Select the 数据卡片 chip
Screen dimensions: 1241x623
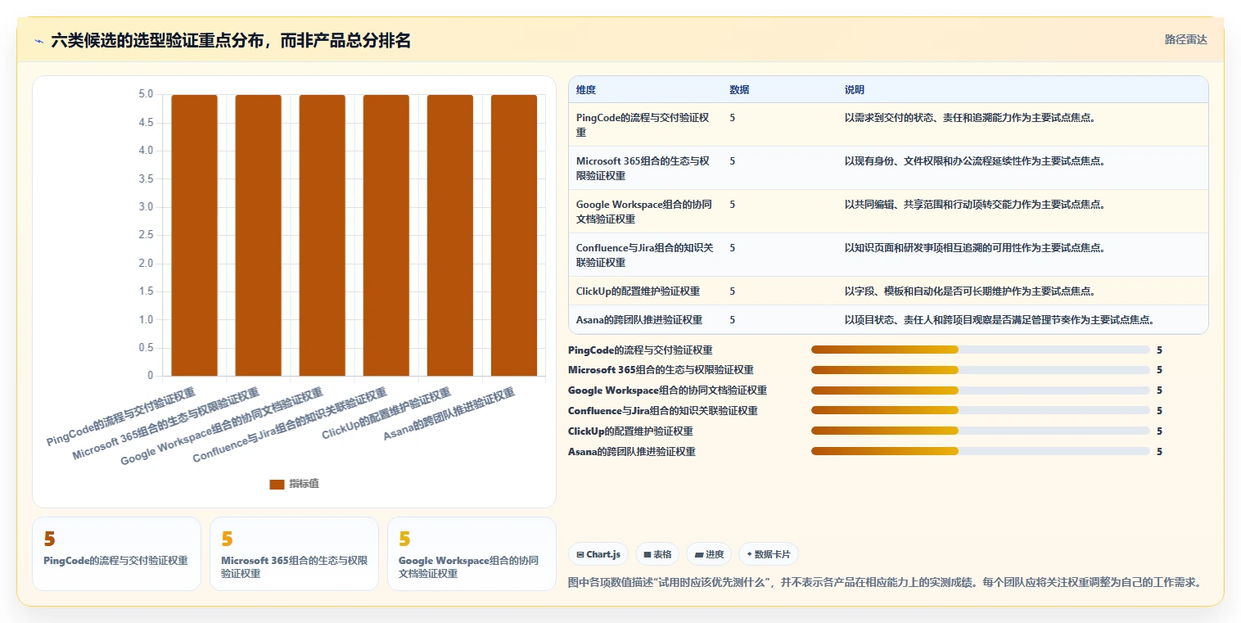coord(769,554)
